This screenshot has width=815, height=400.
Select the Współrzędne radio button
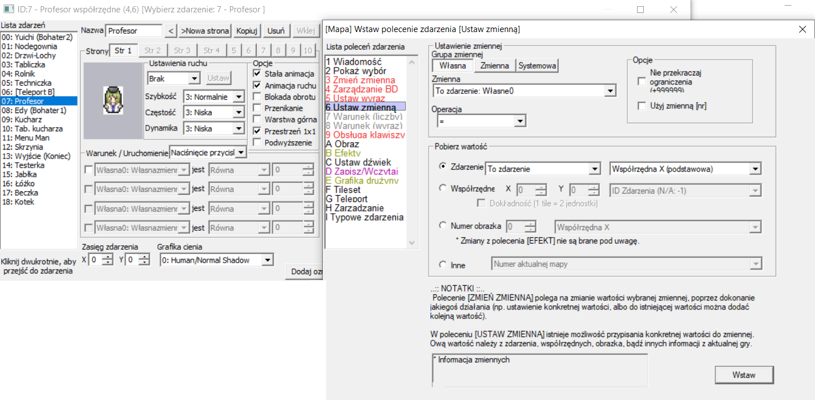(x=443, y=188)
